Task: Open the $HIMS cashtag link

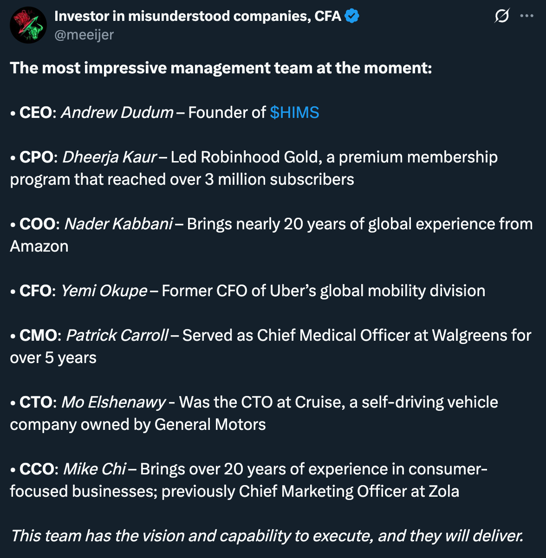Action: point(294,112)
